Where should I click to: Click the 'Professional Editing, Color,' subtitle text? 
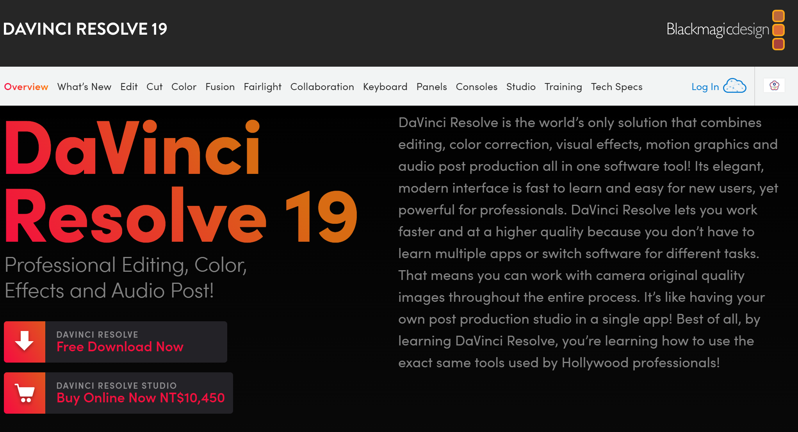click(x=126, y=265)
